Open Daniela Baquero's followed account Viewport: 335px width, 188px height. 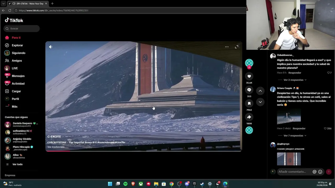[x=21, y=125]
